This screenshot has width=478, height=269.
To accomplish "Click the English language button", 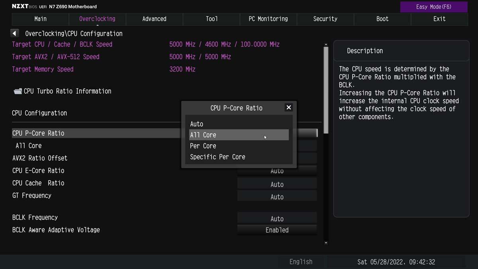I will click(x=301, y=262).
